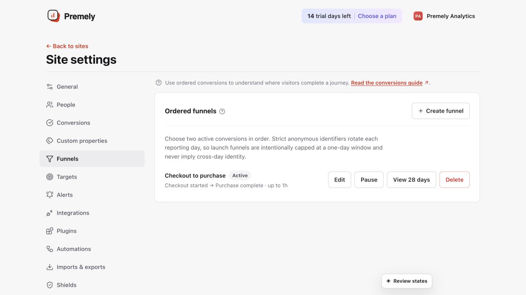Screen dimensions: 526x295
Task: Pause the Checkout to purchase funnel
Action: pyautogui.click(x=369, y=180)
